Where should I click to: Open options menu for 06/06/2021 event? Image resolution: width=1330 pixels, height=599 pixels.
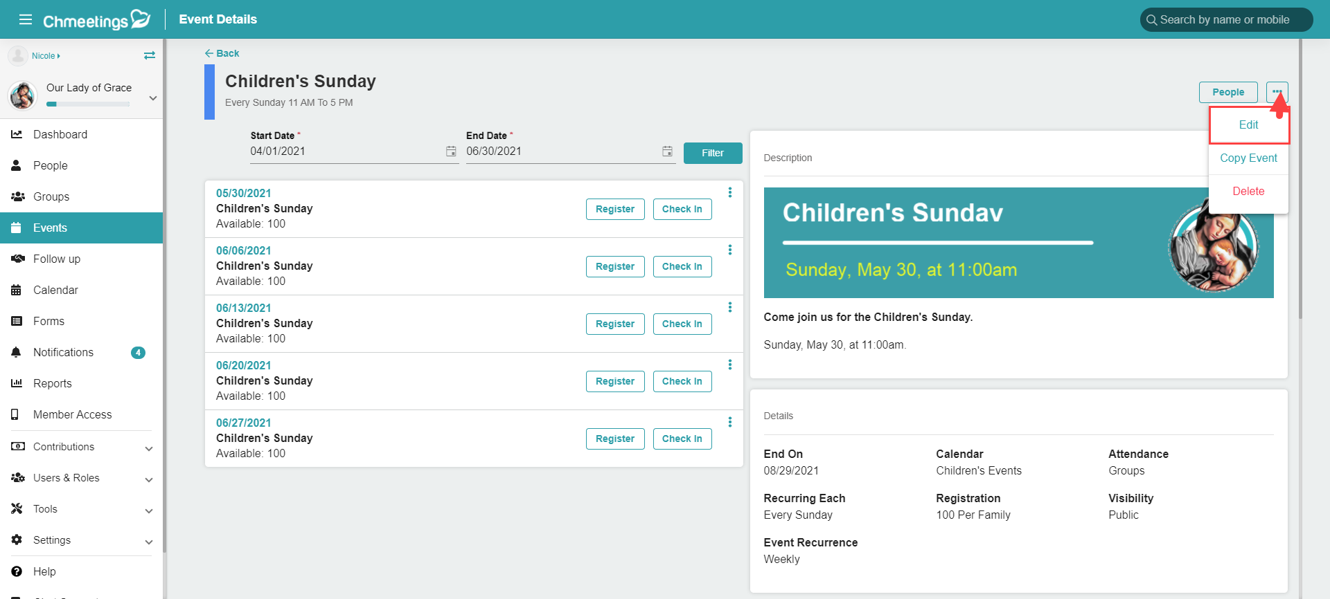pyautogui.click(x=729, y=250)
